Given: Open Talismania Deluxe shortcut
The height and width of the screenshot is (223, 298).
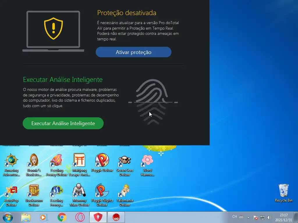Looking at the screenshot, I should pos(125,195).
